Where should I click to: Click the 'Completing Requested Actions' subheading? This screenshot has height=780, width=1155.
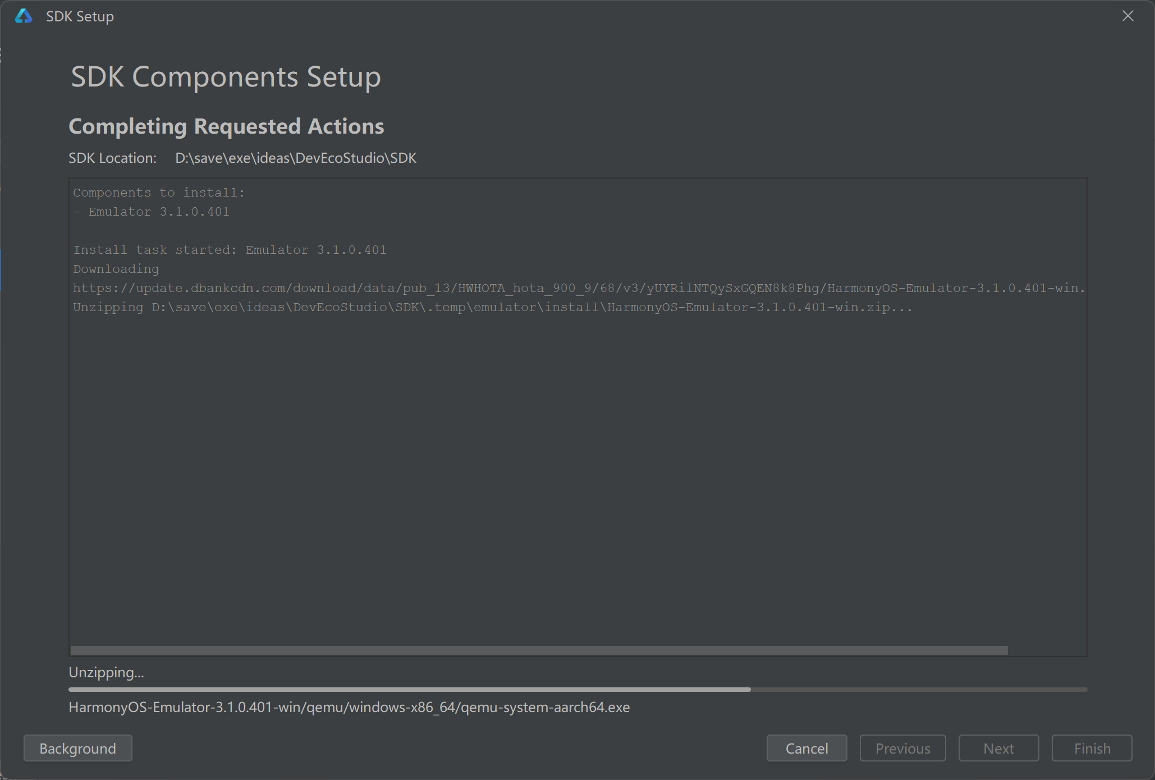point(226,126)
